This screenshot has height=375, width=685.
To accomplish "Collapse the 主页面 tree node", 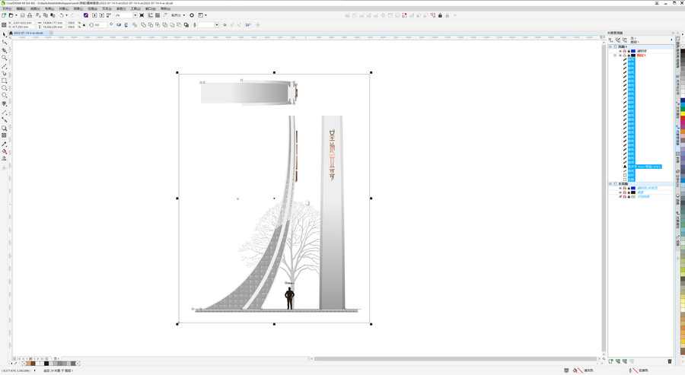I will click(x=610, y=184).
